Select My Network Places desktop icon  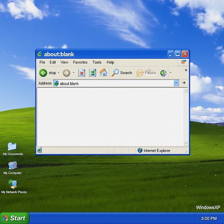pyautogui.click(x=14, y=187)
